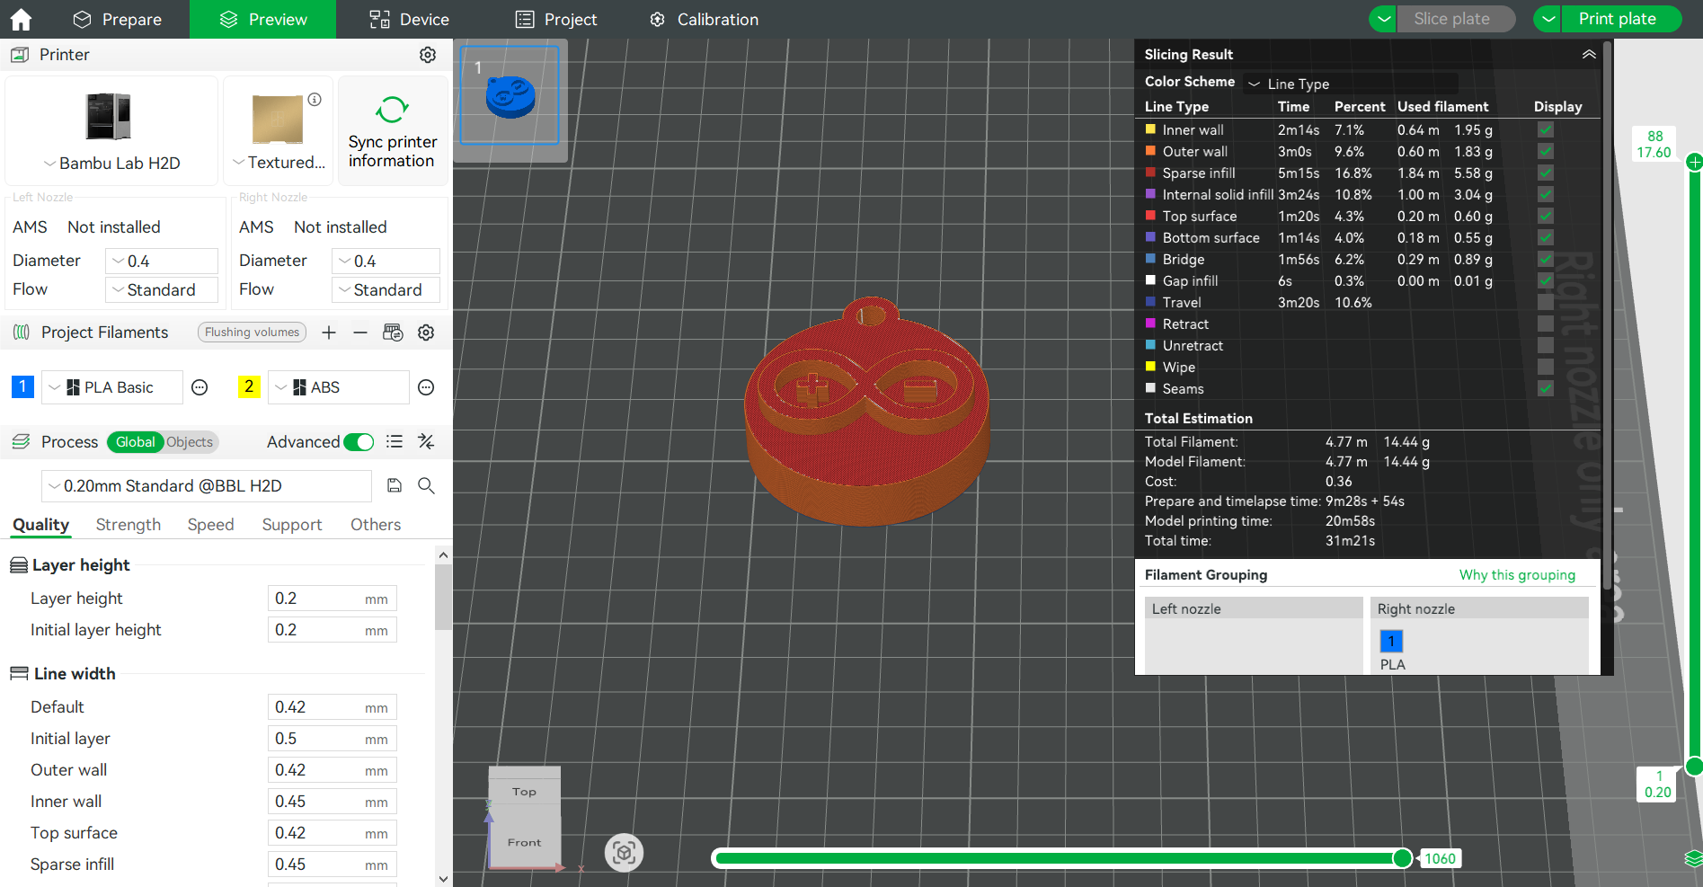Enable Retract display checkbox

coord(1546,324)
